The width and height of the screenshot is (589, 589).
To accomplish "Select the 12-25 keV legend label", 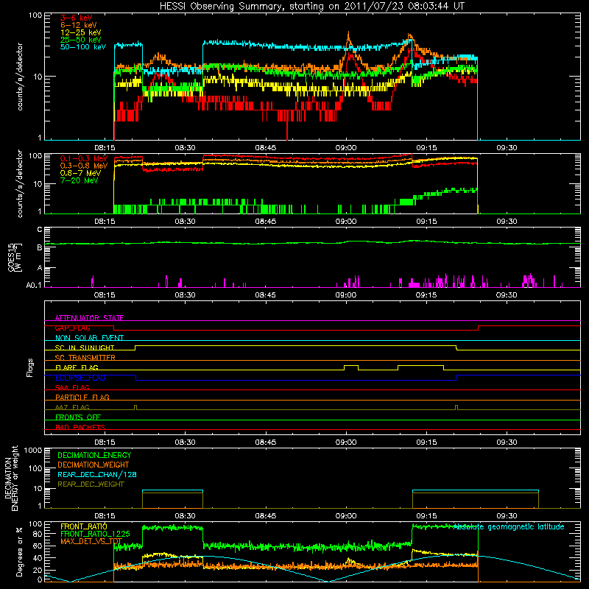I will tap(80, 32).
